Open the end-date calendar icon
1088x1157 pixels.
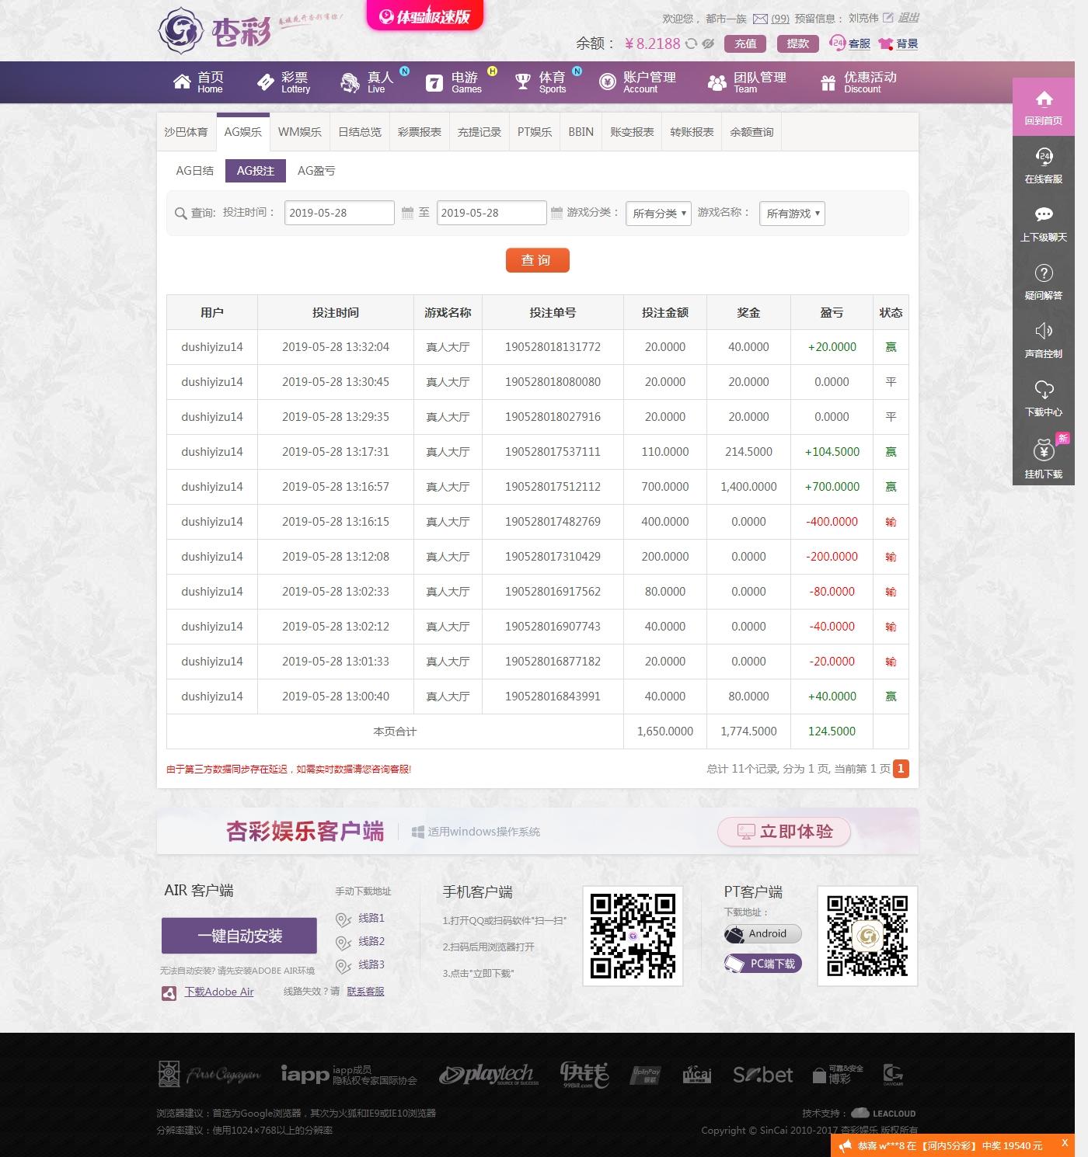click(556, 213)
